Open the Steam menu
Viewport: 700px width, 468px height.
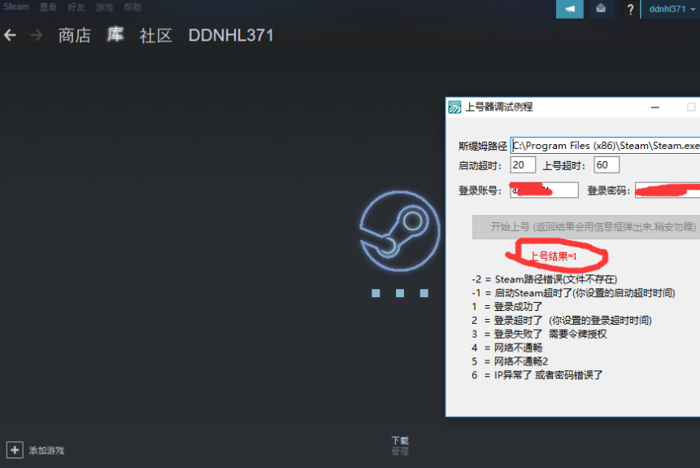pos(16,7)
